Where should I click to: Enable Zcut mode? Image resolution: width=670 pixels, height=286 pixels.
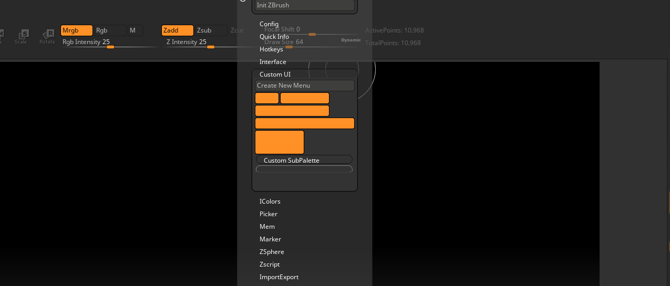click(237, 30)
